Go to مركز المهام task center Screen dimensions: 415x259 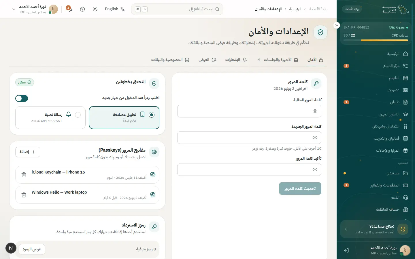pyautogui.click(x=376, y=66)
